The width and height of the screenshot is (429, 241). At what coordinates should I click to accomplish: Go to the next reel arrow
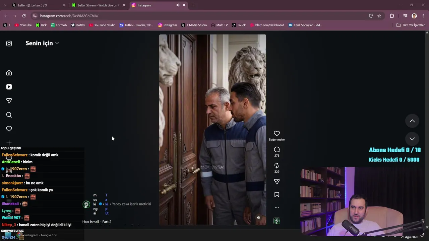[x=412, y=139]
